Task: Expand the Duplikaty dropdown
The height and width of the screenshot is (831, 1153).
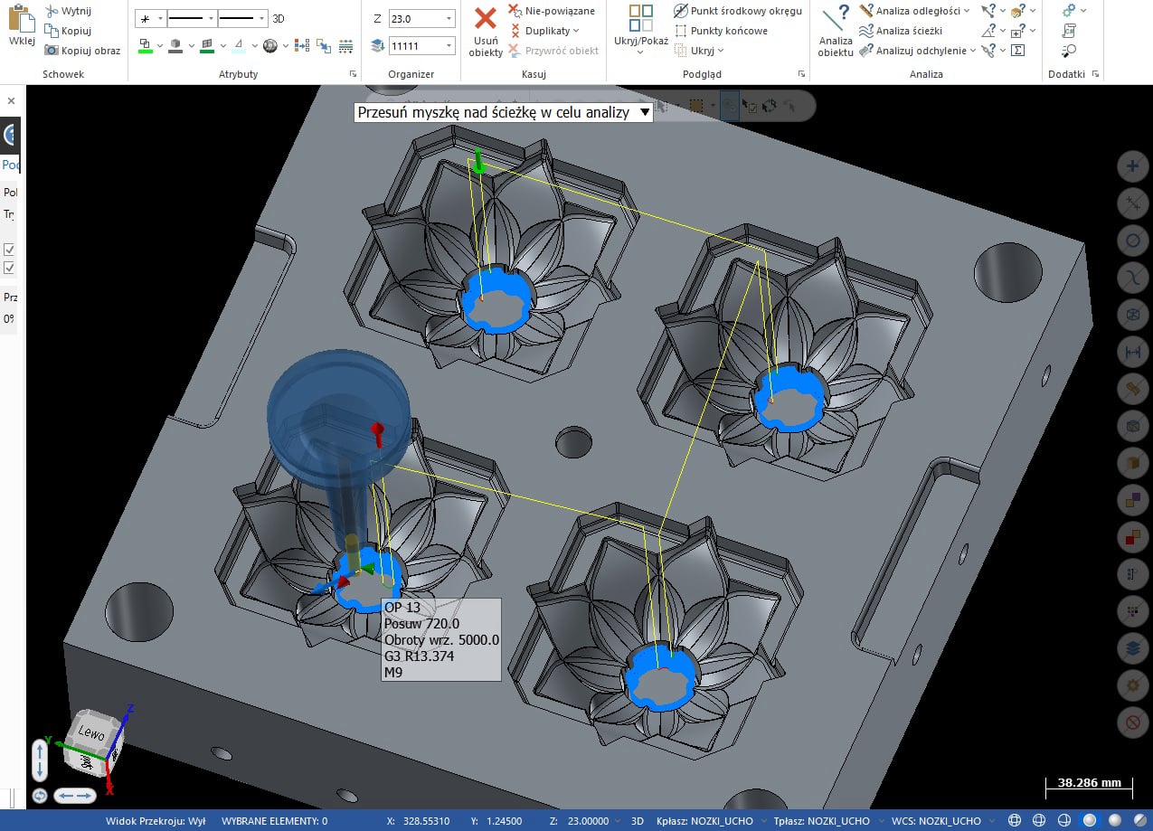Action: (x=576, y=31)
